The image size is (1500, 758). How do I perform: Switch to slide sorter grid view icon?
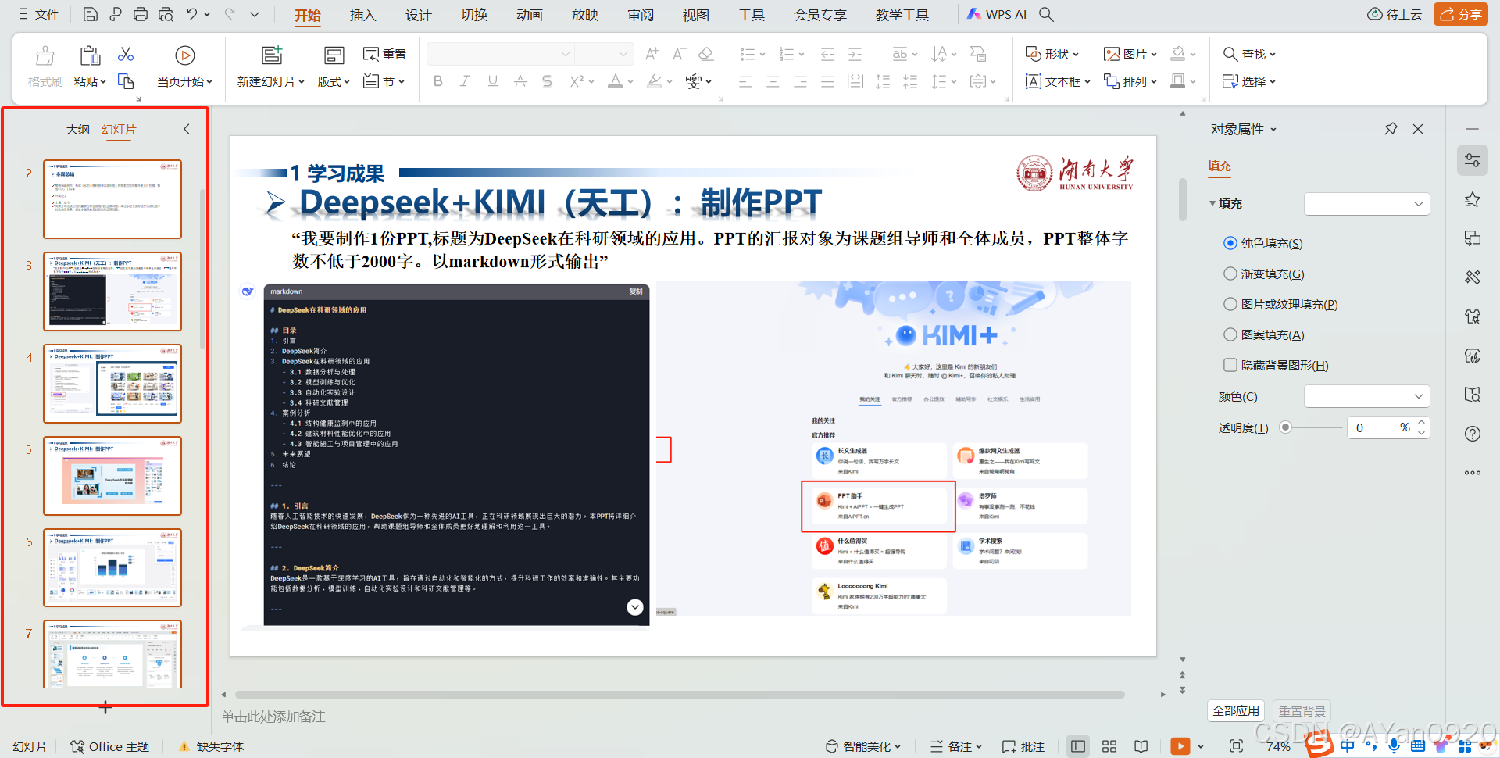pyautogui.click(x=1109, y=746)
